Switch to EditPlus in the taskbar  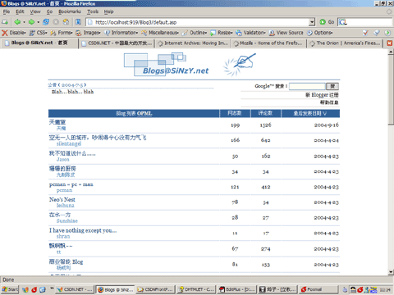237,289
